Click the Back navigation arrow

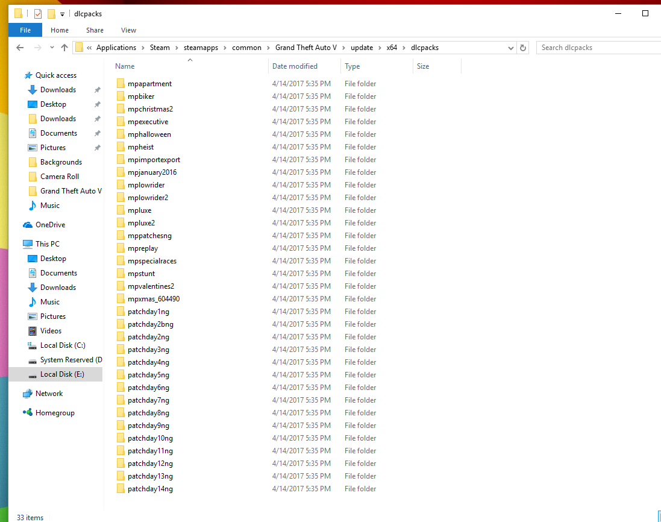coord(20,48)
